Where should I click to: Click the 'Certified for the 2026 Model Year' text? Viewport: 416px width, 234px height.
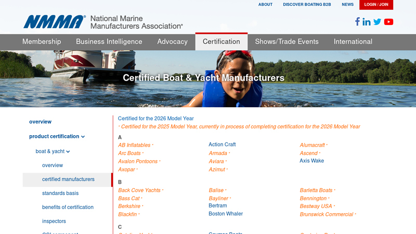click(155, 119)
